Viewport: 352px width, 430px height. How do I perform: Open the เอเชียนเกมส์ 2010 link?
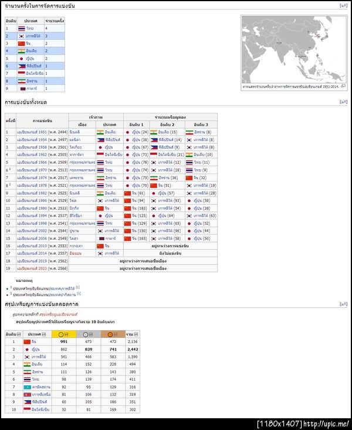coord(32,246)
